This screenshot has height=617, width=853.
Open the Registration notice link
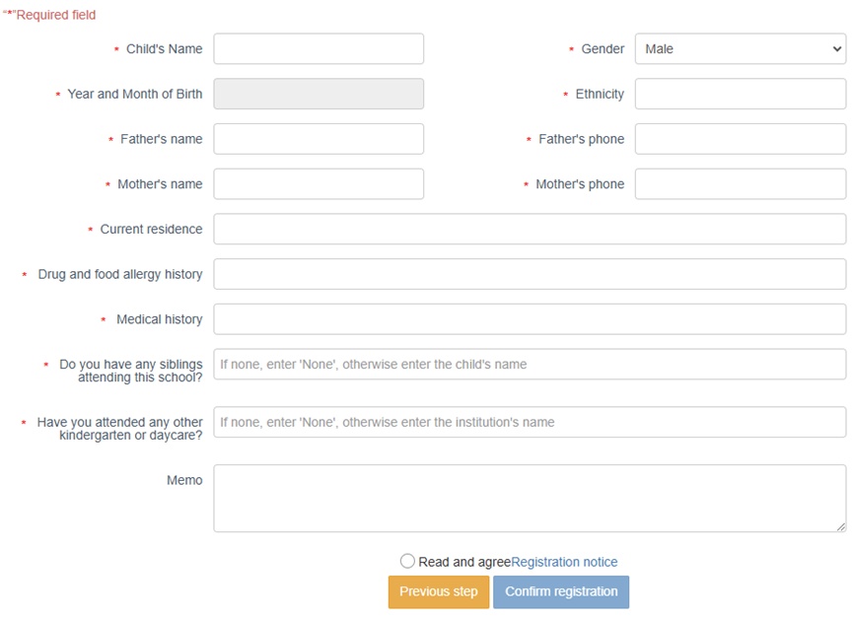pos(564,562)
